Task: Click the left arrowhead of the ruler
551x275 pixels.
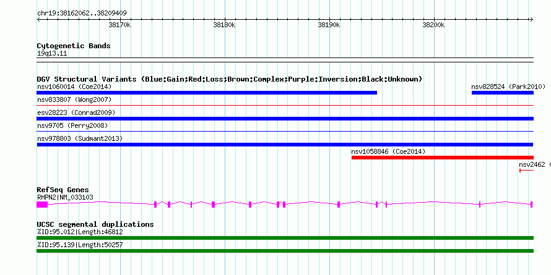Action: 38,19
